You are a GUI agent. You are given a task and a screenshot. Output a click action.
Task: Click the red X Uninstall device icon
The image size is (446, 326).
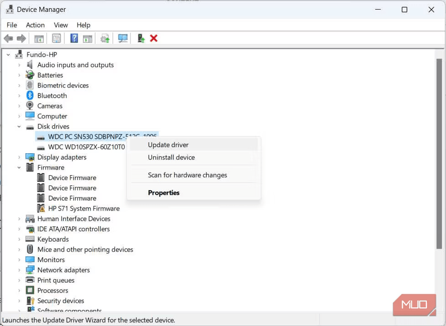pos(154,38)
